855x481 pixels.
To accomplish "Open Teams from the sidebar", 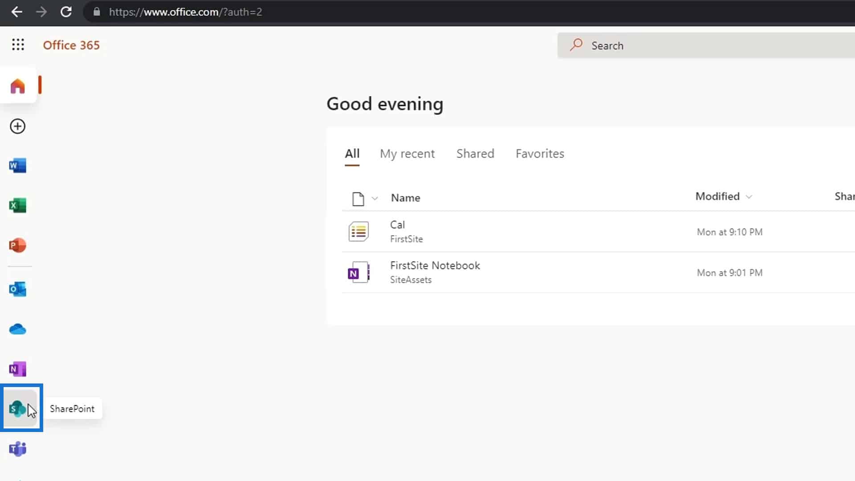I will (18, 448).
